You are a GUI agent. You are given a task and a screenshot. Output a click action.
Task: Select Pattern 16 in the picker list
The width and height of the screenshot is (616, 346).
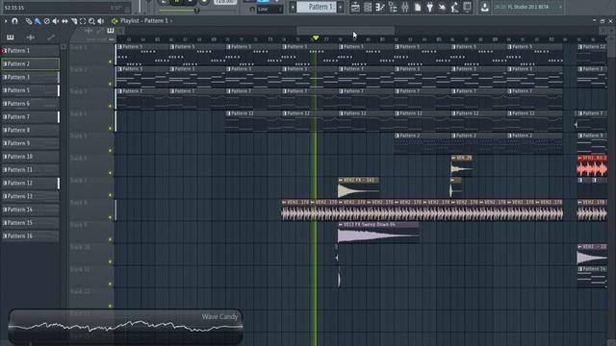tap(30, 236)
